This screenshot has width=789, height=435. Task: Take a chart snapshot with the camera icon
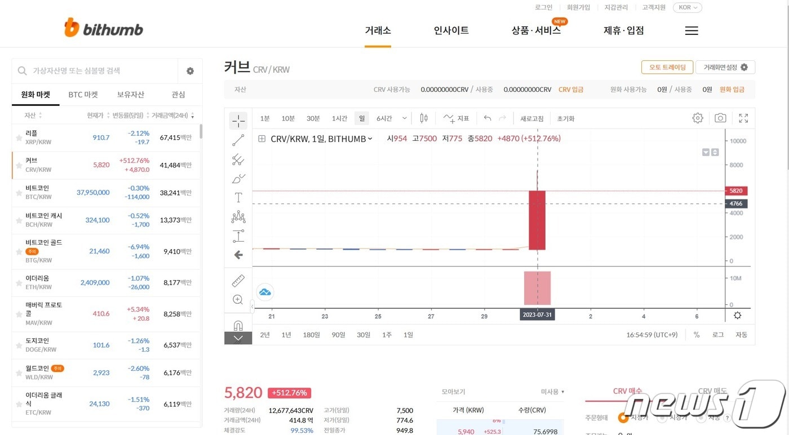(x=721, y=118)
